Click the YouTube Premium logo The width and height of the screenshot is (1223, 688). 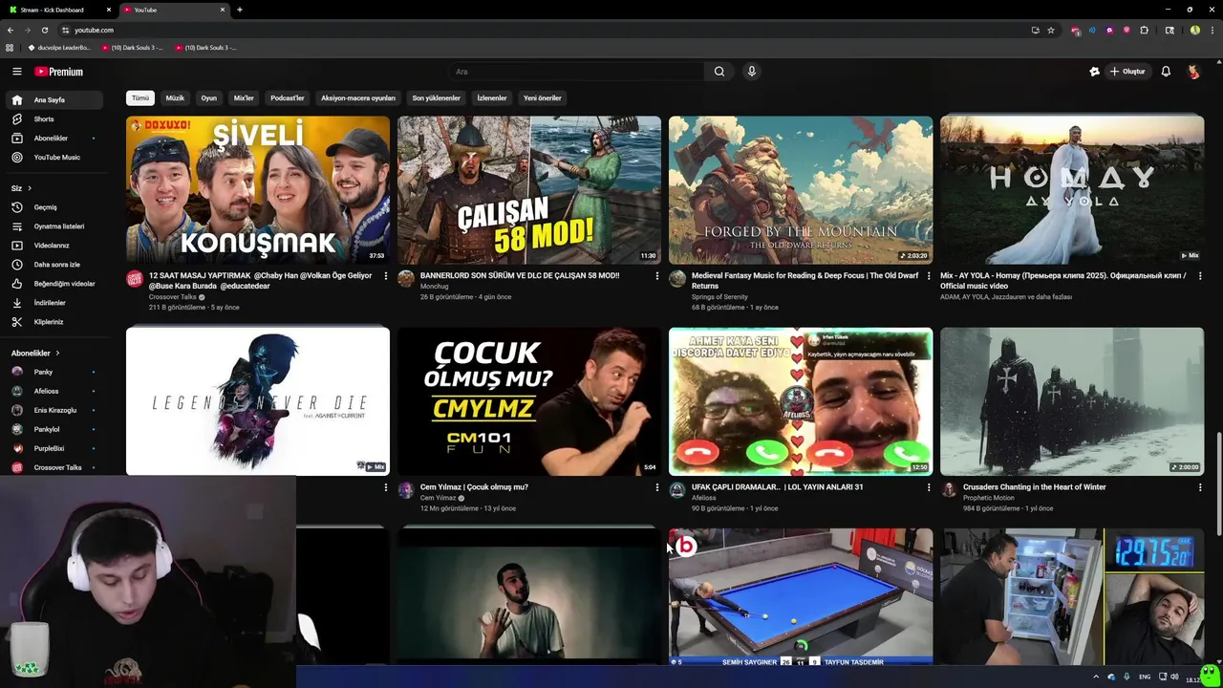point(59,72)
